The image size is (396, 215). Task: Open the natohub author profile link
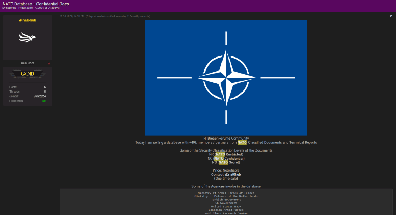pos(29,20)
